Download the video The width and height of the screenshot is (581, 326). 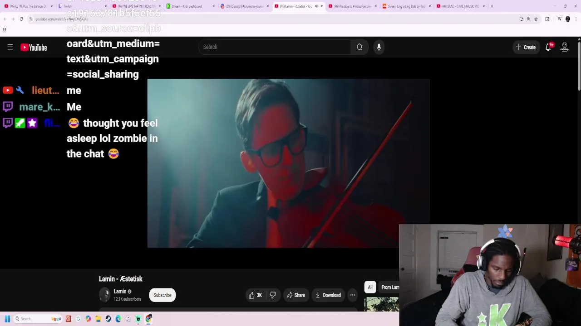tap(328, 295)
